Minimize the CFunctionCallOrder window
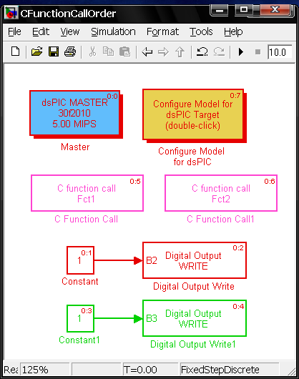Image resolution: width=299 pixels, height=379 pixels. tap(220, 11)
